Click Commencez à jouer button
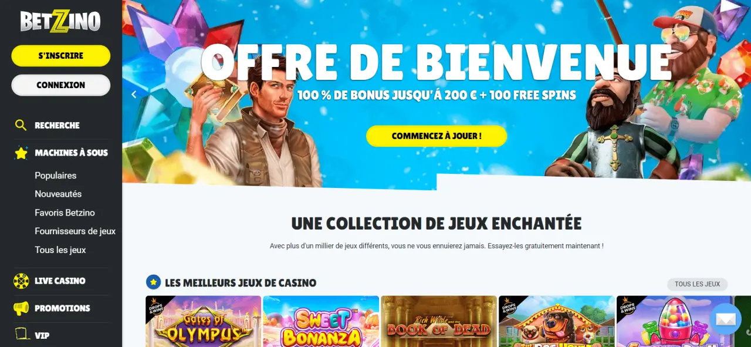Screen dimensions: 751x347 [x=437, y=136]
